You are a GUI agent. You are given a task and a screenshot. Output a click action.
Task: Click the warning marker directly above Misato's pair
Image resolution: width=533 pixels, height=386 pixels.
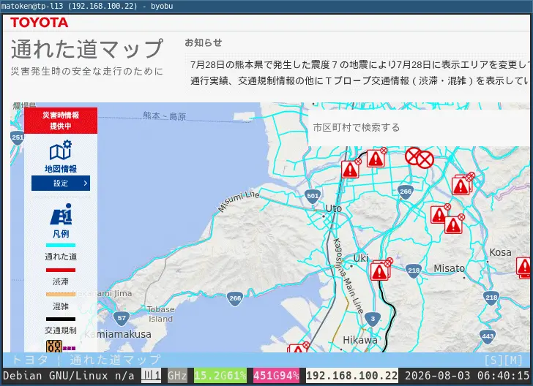[x=439, y=214]
